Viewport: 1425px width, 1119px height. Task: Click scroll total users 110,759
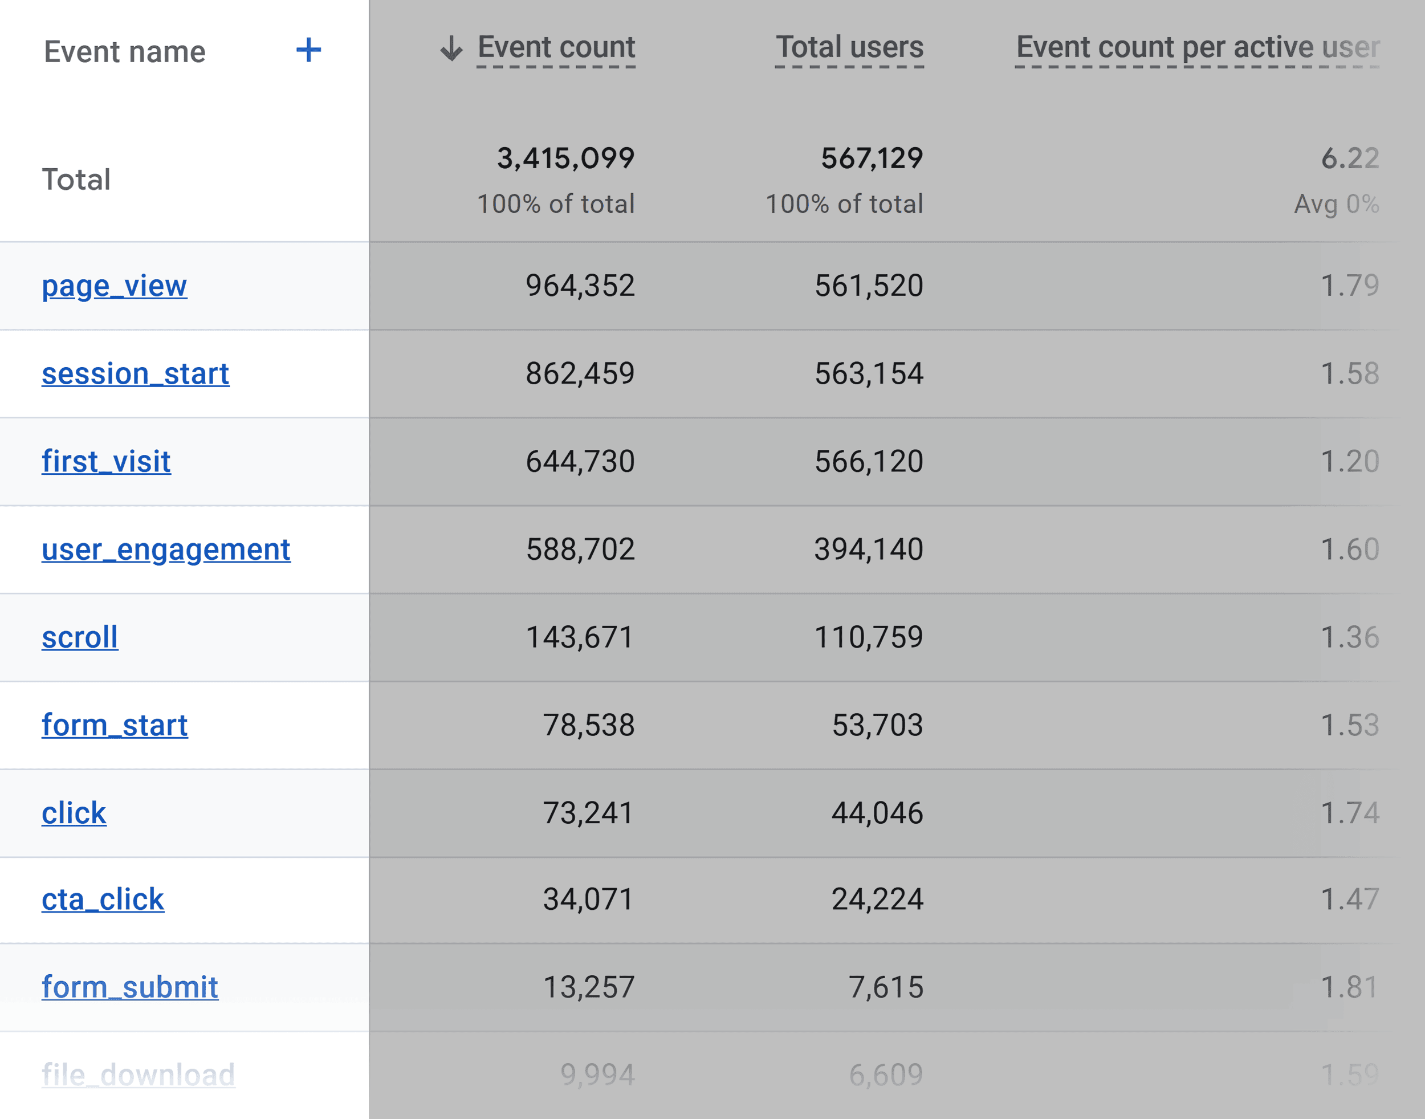869,637
